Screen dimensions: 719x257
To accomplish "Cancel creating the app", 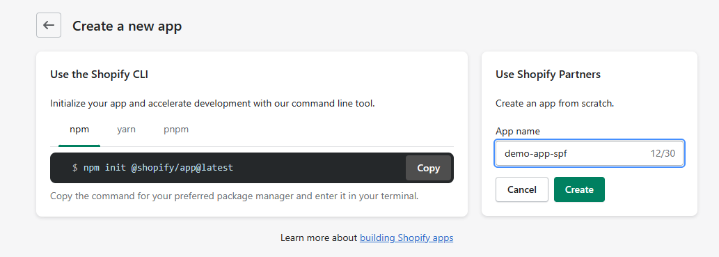I will click(x=522, y=189).
